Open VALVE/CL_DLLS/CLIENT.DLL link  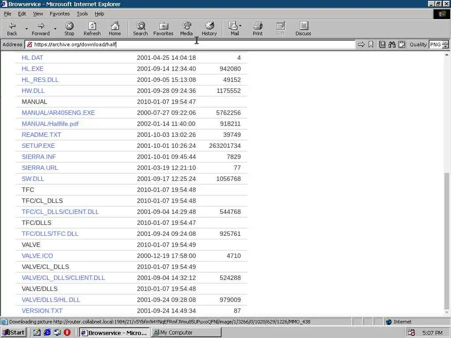point(63,278)
